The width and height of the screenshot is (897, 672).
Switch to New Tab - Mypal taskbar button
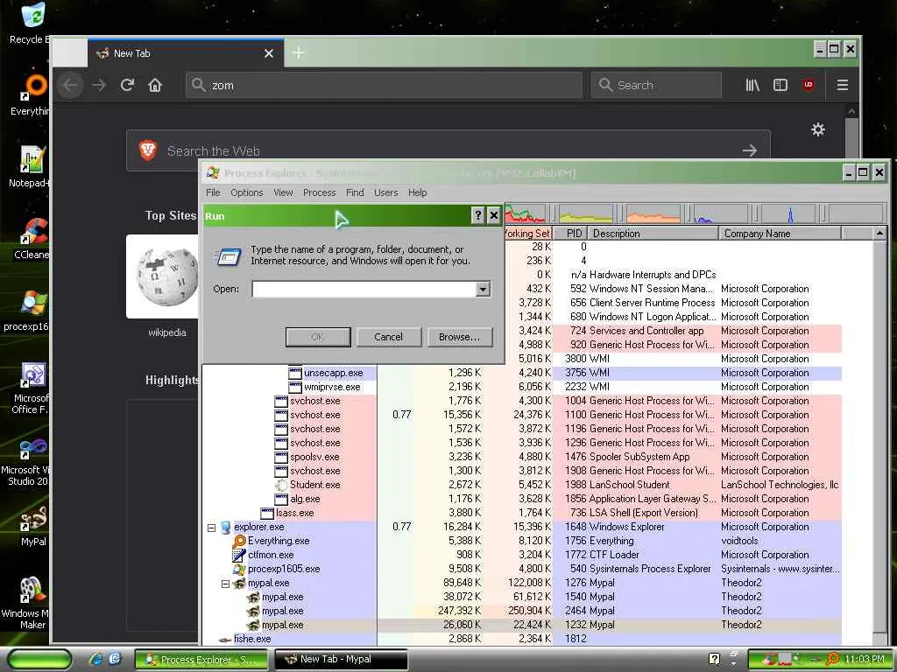point(342,660)
